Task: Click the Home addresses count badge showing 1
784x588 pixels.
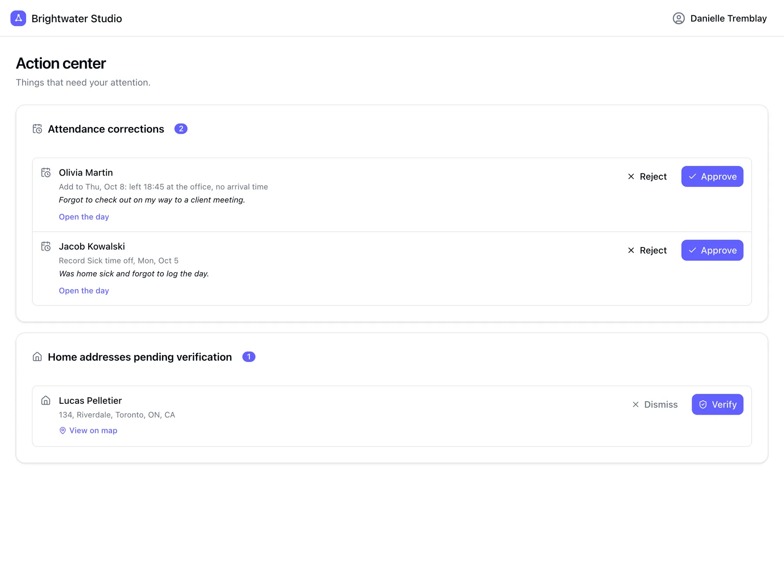Action: click(x=249, y=357)
